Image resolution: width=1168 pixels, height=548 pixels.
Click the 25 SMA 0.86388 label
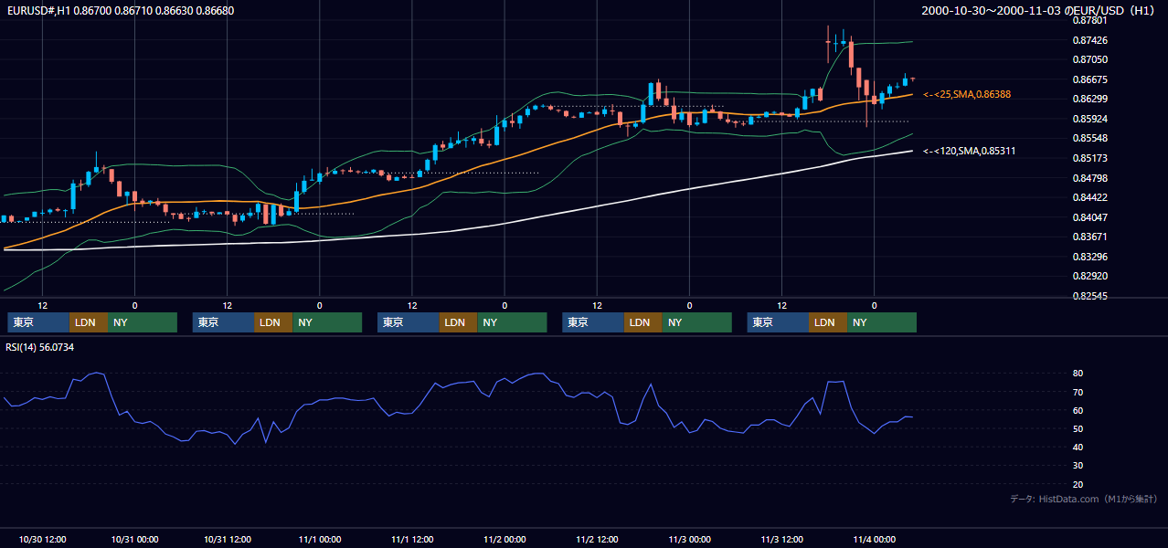(x=967, y=94)
